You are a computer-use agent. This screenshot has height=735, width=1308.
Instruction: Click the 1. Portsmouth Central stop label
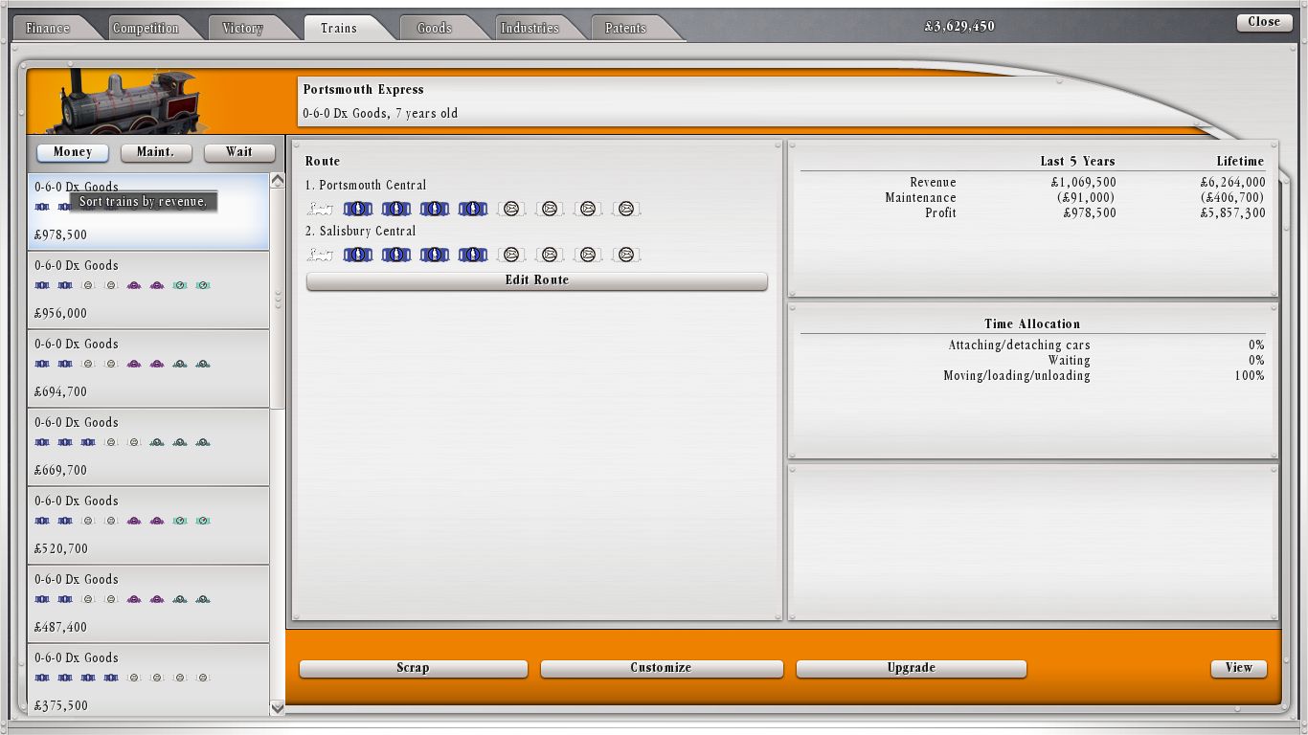[x=366, y=185]
